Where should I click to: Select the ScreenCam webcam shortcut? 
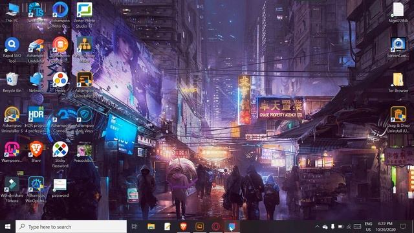pos(398,47)
